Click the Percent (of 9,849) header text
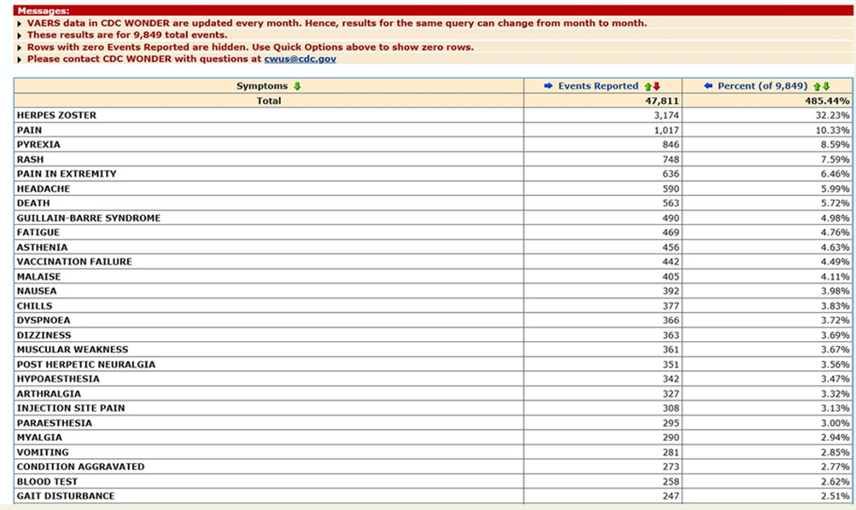The width and height of the screenshot is (856, 510). coord(762,85)
